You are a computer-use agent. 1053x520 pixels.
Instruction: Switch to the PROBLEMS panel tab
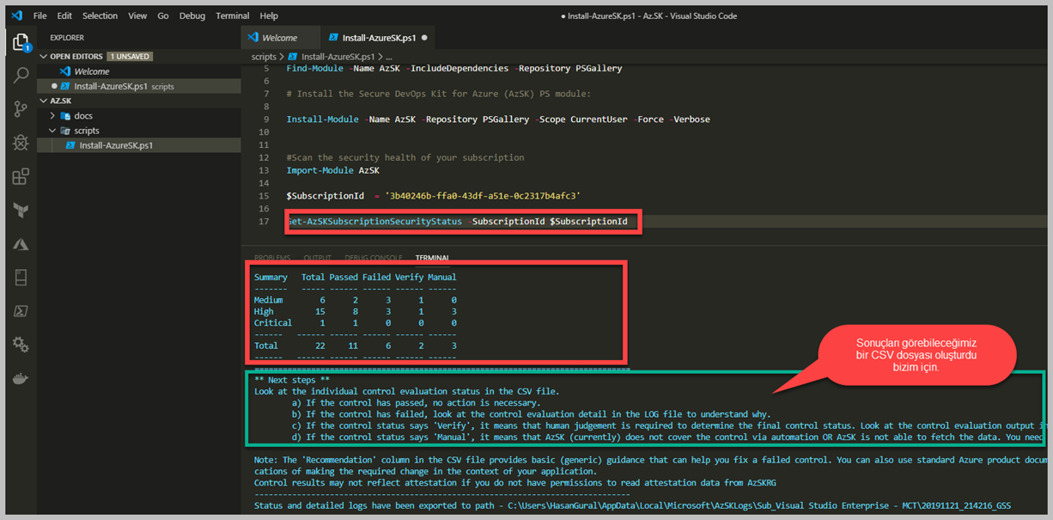tap(272, 258)
